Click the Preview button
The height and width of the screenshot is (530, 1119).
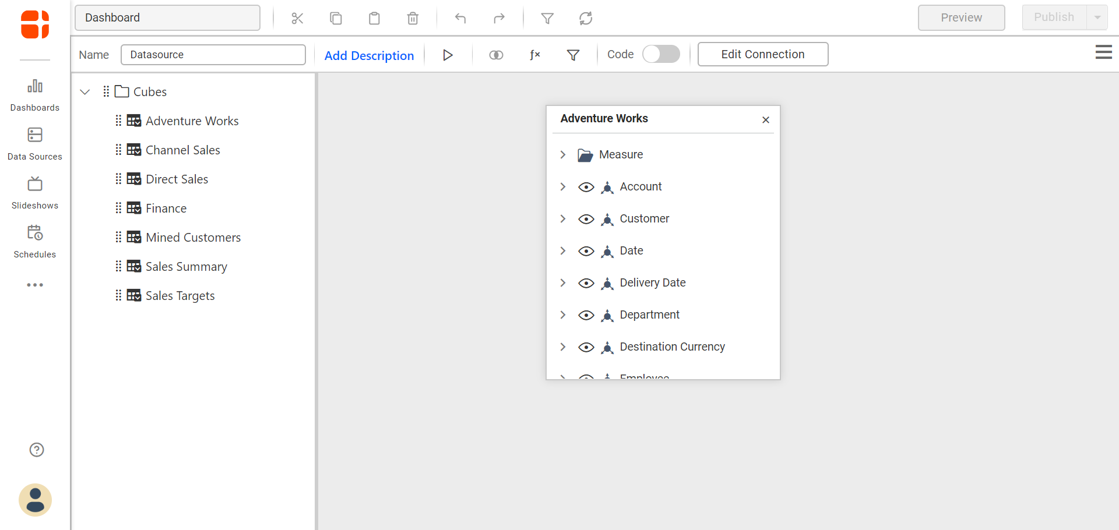[961, 17]
